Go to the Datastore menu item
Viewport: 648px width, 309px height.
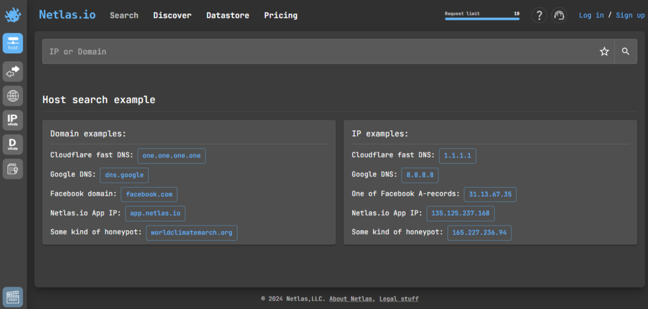coord(228,15)
